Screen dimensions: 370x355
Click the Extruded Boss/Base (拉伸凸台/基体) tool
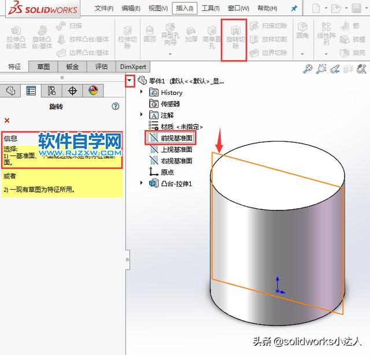coord(16,38)
